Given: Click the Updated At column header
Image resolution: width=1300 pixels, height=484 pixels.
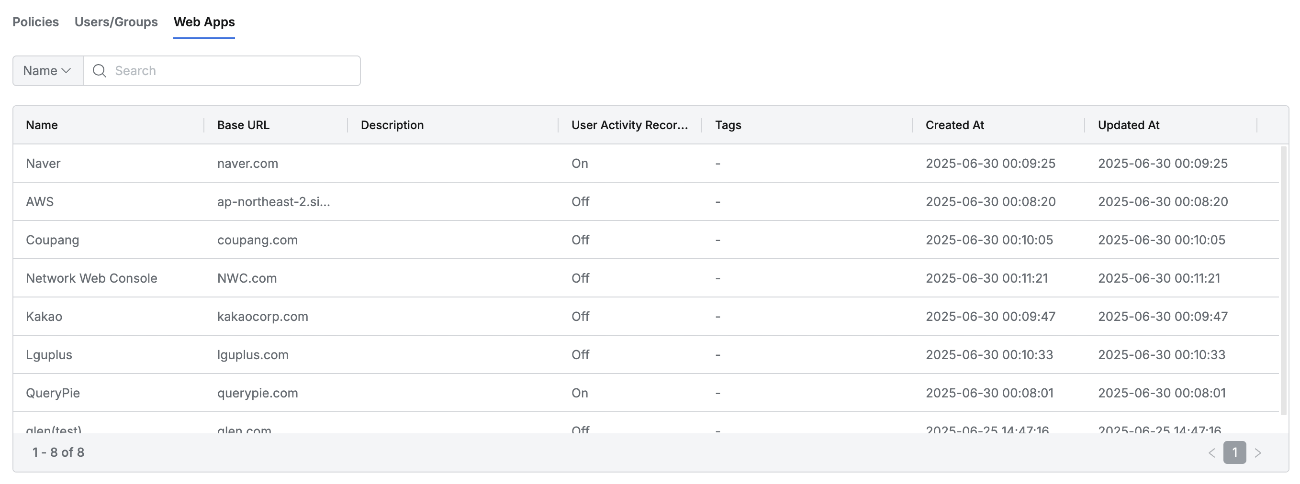Looking at the screenshot, I should pos(1129,125).
